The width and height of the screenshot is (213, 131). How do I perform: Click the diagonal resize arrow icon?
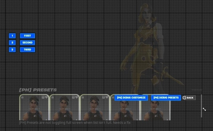pyautogui.click(x=204, y=109)
